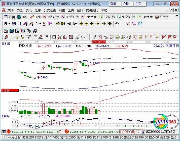Screen dimensions: 180x141
Task: Click the save floppy disk icon
Action: (23, 31)
